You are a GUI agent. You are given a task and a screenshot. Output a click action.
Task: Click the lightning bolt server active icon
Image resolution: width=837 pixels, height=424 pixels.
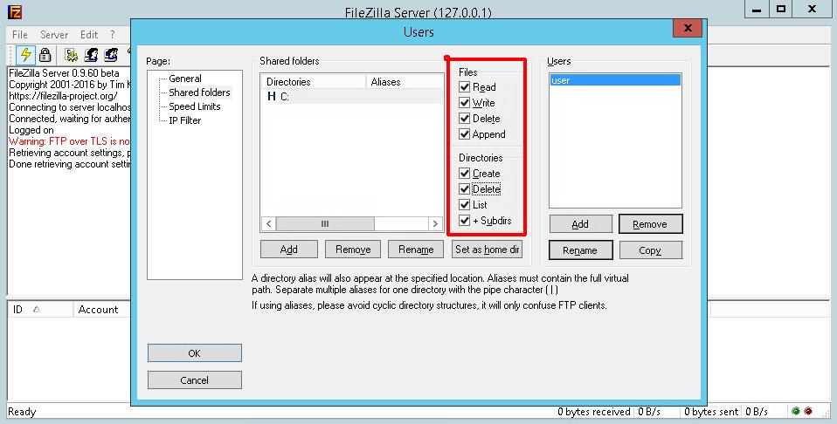(x=25, y=54)
